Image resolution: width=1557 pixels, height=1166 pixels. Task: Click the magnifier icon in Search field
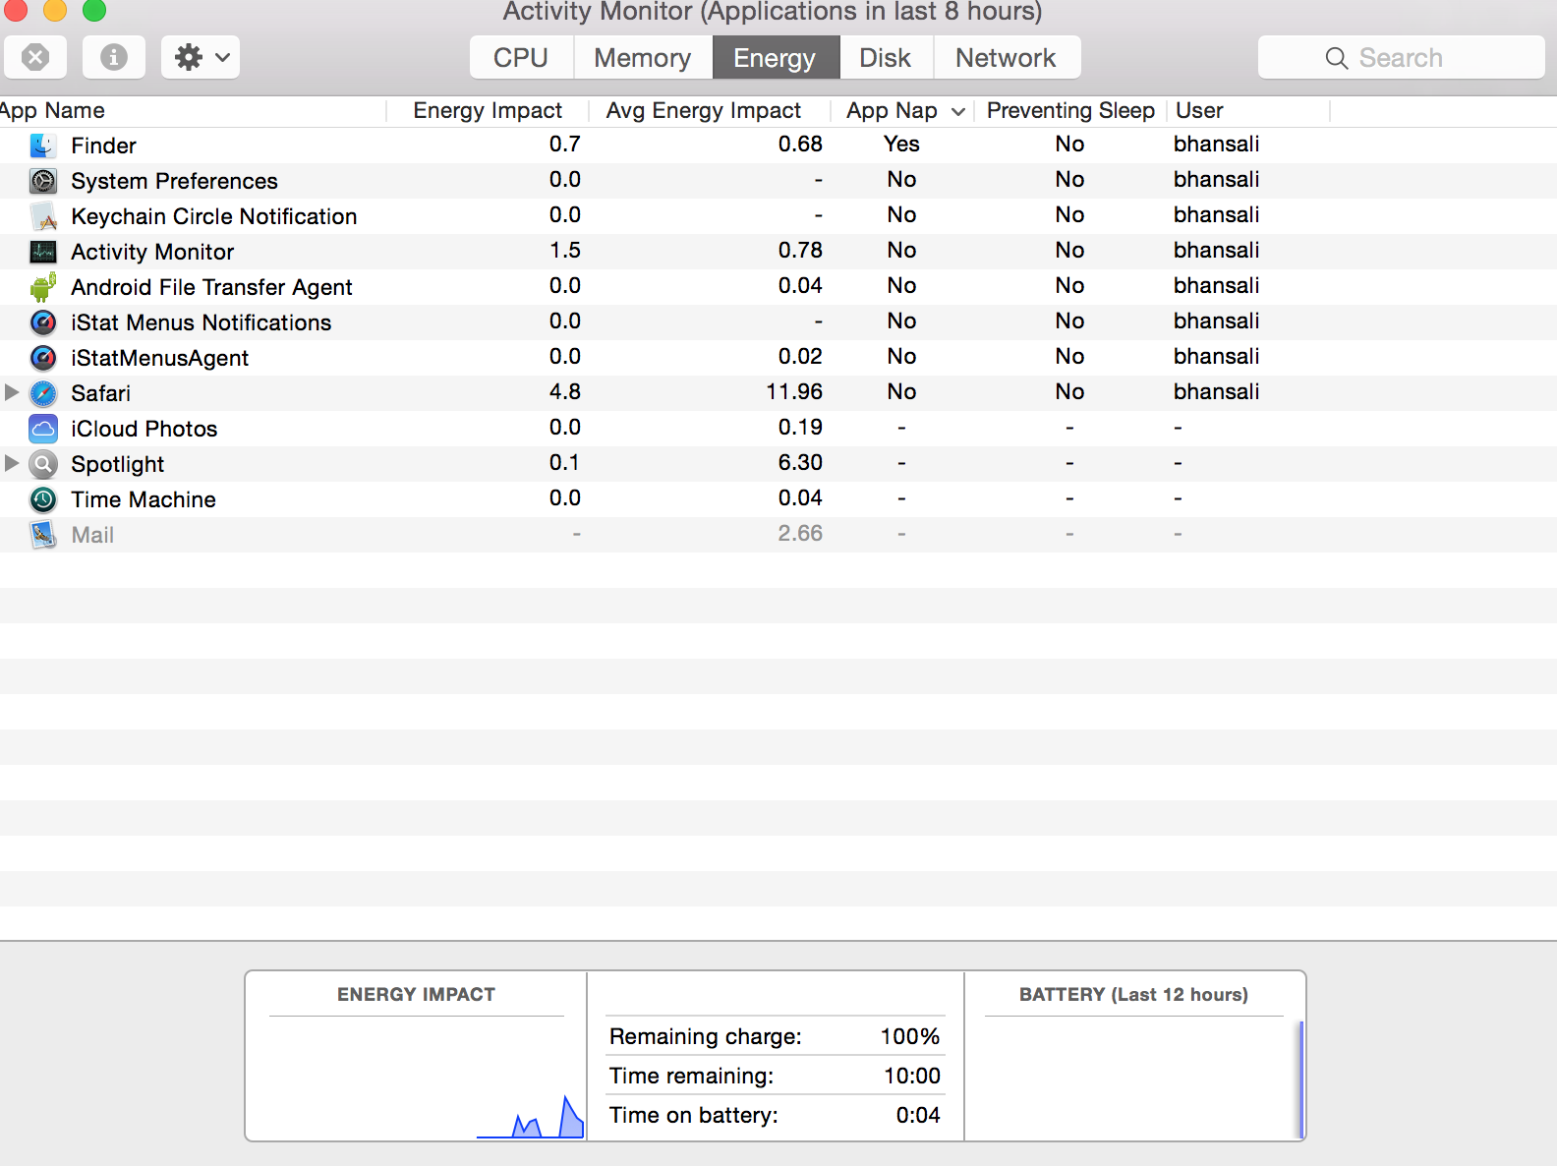point(1336,58)
